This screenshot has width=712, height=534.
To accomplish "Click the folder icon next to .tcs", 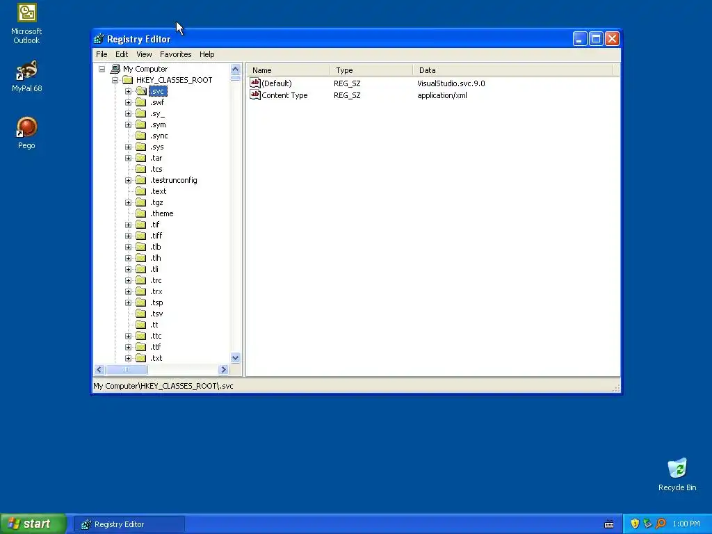I will pyautogui.click(x=140, y=169).
